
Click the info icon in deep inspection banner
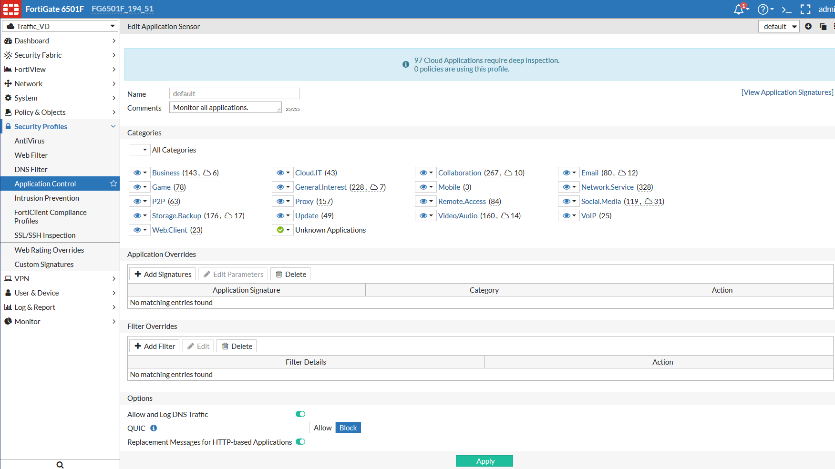(x=406, y=64)
